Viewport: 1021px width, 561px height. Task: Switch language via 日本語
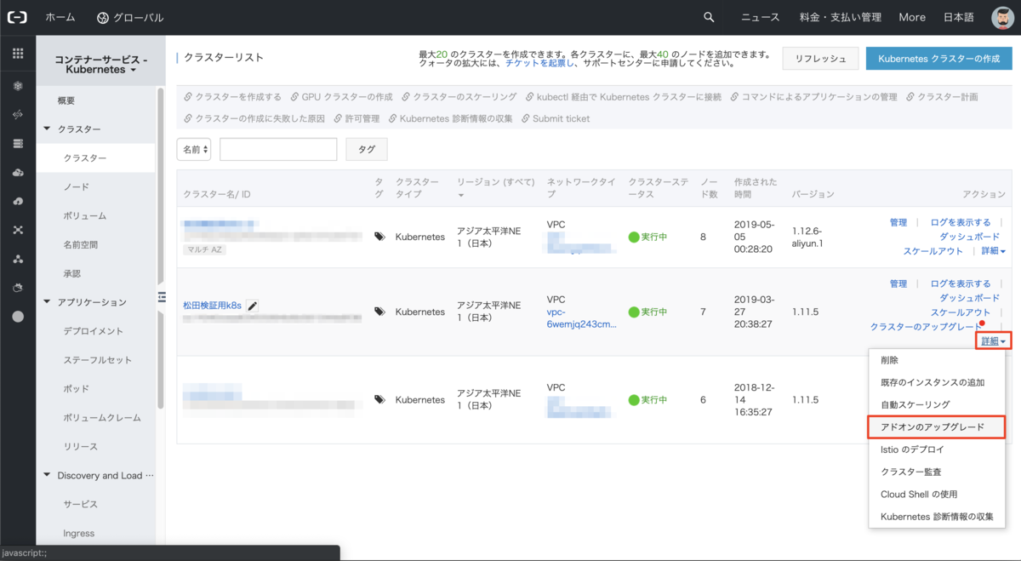click(959, 17)
